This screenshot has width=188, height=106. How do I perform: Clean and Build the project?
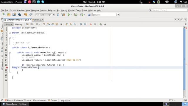click(x=63, y=15)
